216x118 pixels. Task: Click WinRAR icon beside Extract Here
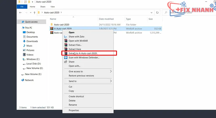click(66, 49)
